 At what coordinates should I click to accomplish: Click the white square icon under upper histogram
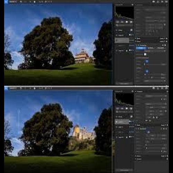click(127, 22)
